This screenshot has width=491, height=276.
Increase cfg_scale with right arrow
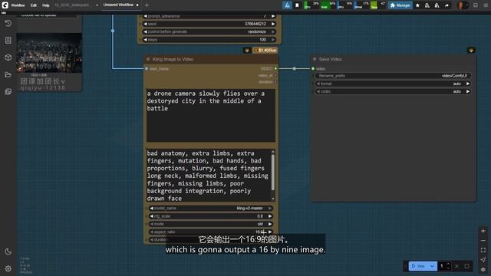(270, 216)
